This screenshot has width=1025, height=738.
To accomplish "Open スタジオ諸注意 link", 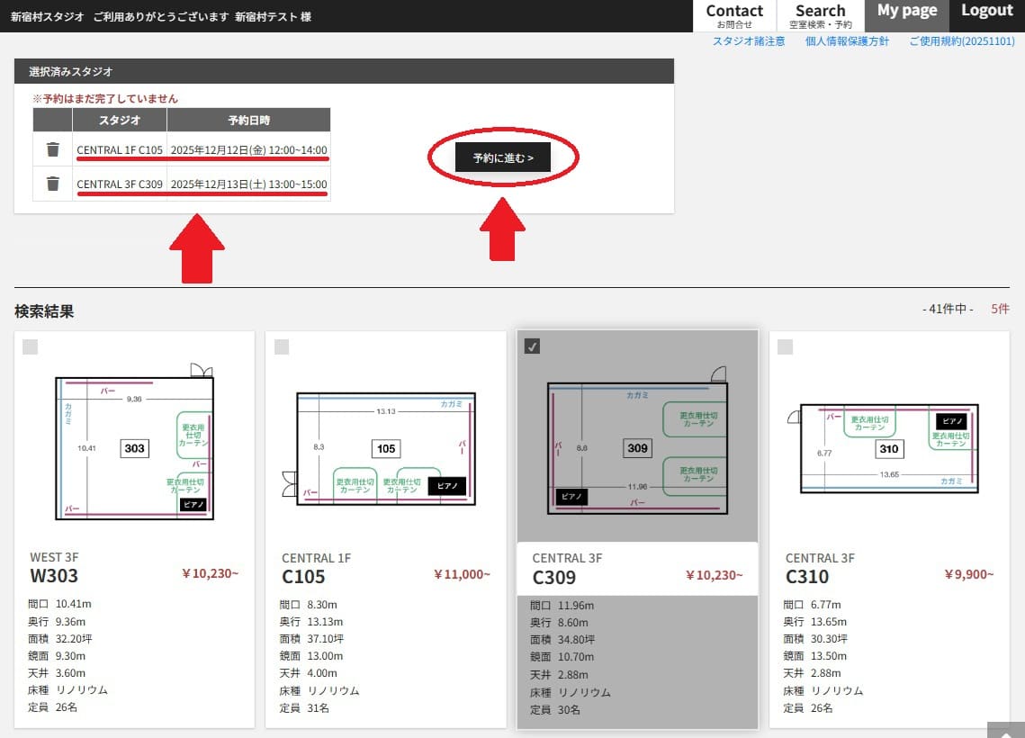I will point(749,41).
